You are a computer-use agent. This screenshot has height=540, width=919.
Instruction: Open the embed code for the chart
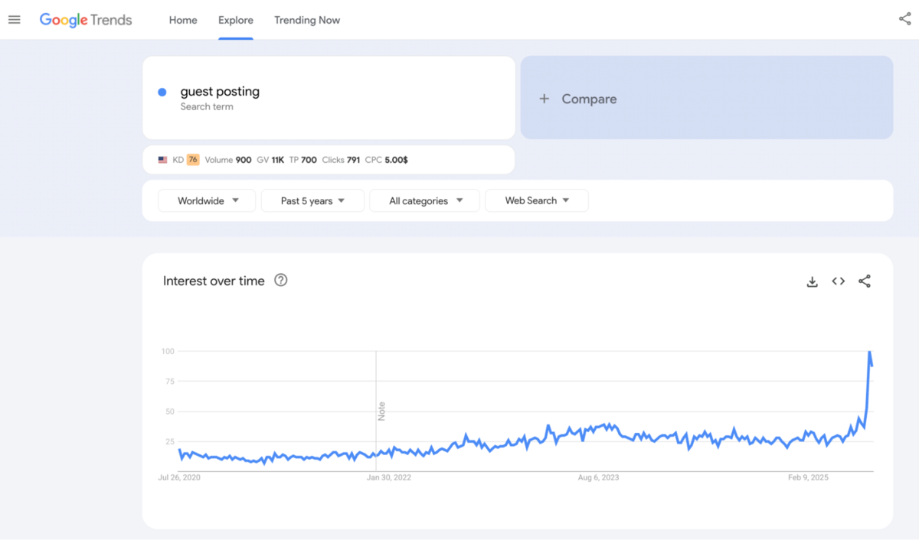(838, 281)
